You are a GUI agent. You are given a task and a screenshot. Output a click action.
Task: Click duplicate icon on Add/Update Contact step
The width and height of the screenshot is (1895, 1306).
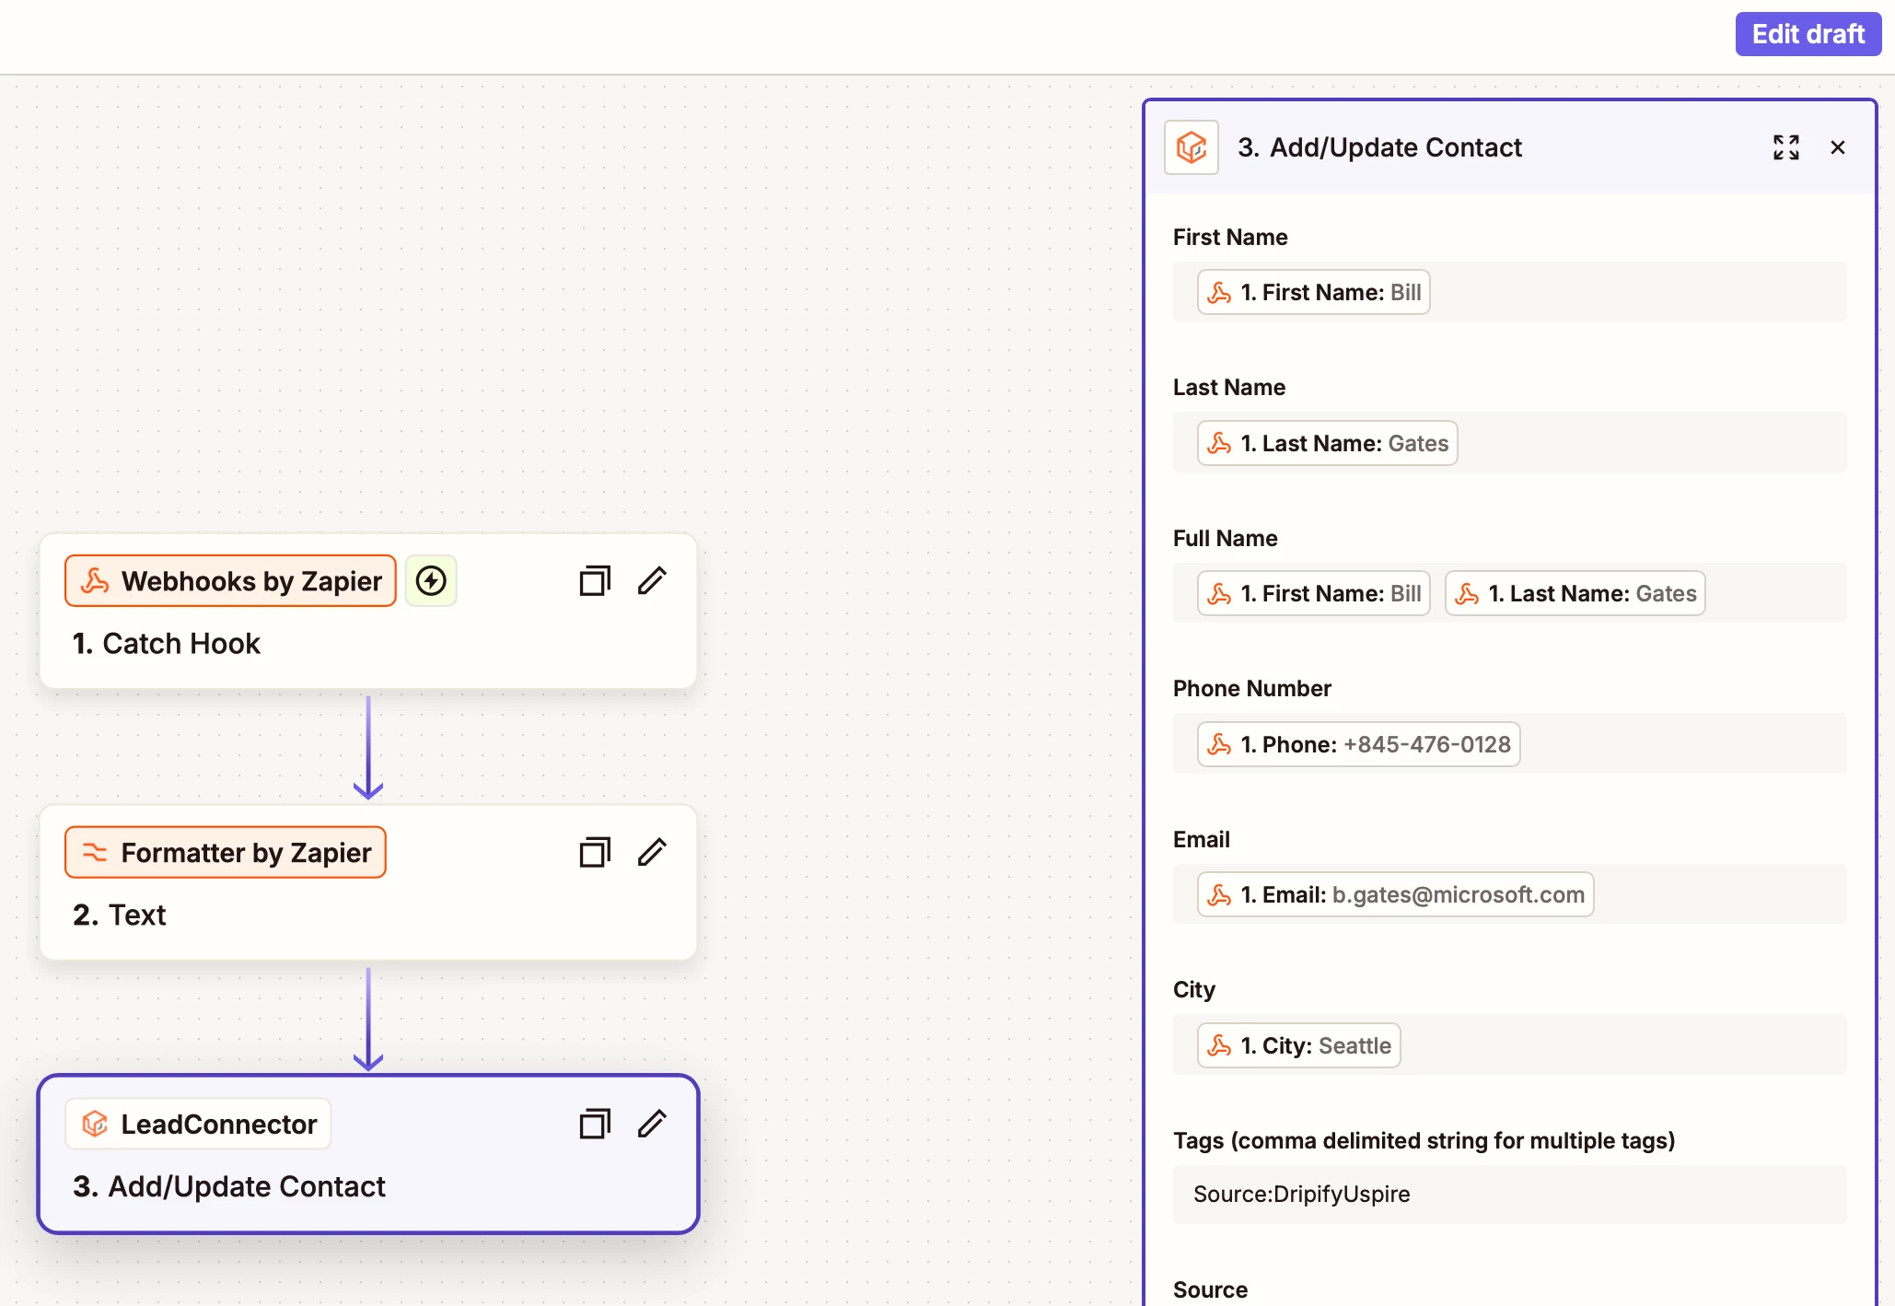click(594, 1124)
